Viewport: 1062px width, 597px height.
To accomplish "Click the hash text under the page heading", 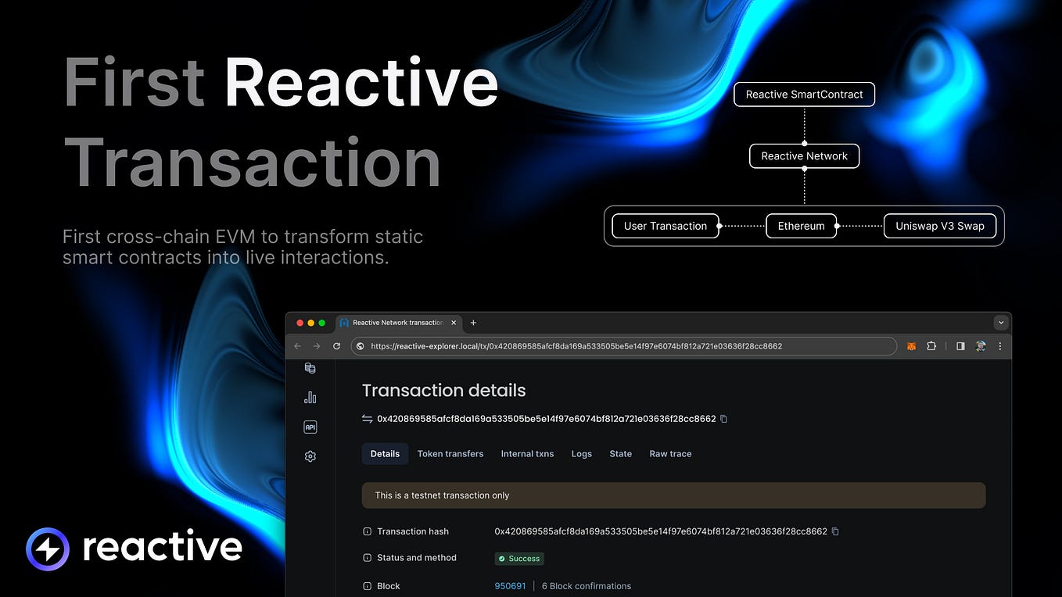I will click(x=547, y=419).
